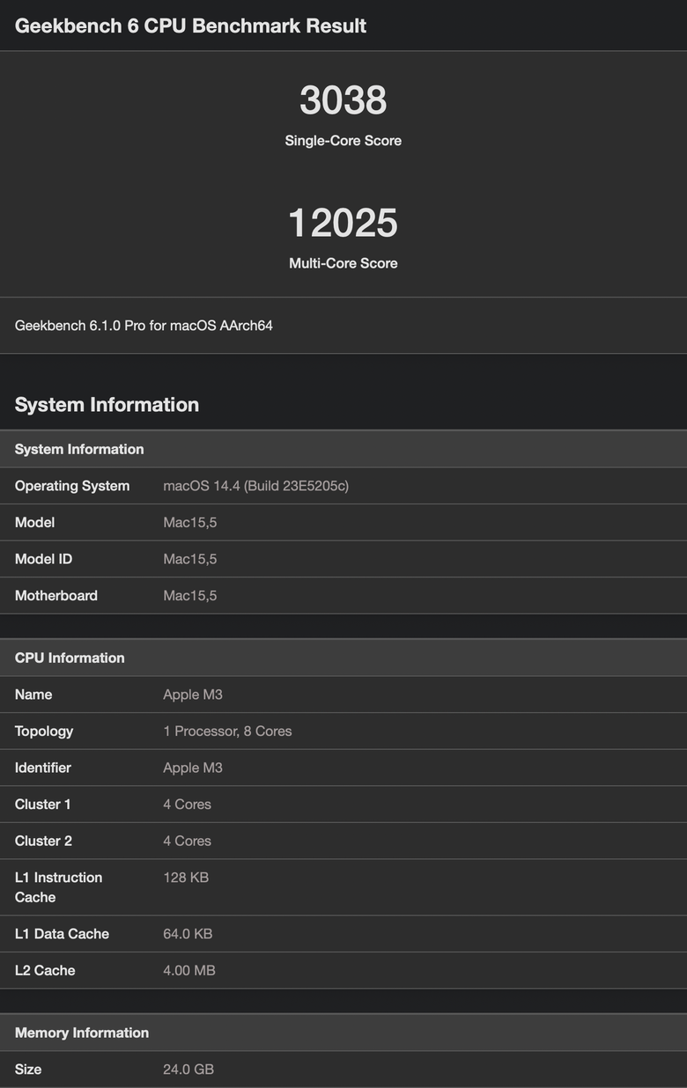Image resolution: width=687 pixels, height=1088 pixels.
Task: Click the Size row label
Action: [x=28, y=1070]
